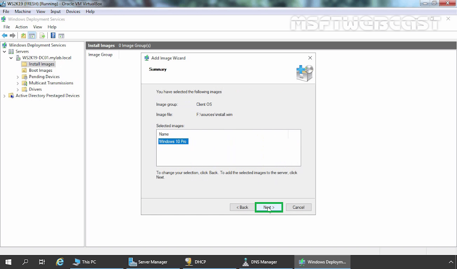
Task: Launch Internet Explorer from the taskbar
Action: click(60, 262)
